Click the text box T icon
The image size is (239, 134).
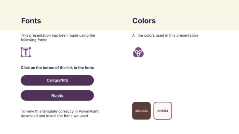26,52
